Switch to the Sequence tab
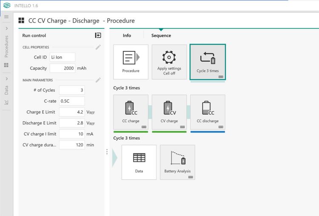The width and height of the screenshot is (319, 216). [x=161, y=36]
